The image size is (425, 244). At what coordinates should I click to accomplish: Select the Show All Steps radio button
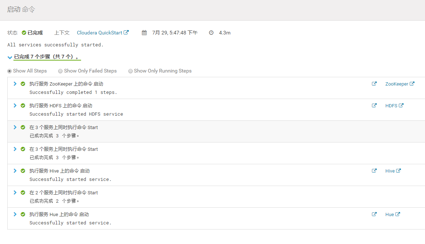click(x=9, y=71)
